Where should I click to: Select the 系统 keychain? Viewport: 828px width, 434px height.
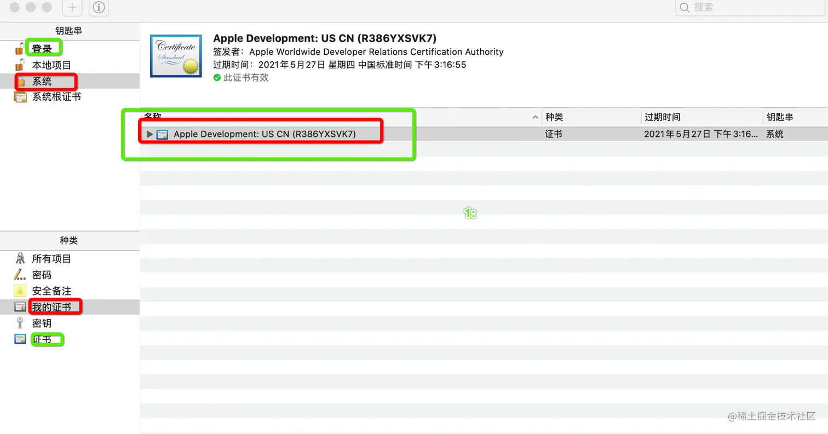tap(42, 81)
